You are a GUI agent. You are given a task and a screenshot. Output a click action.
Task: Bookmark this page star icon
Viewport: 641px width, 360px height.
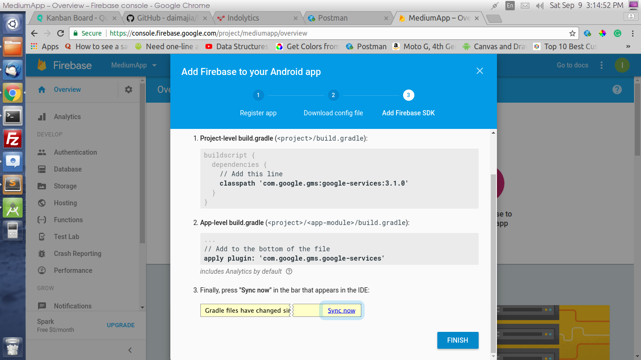point(572,33)
